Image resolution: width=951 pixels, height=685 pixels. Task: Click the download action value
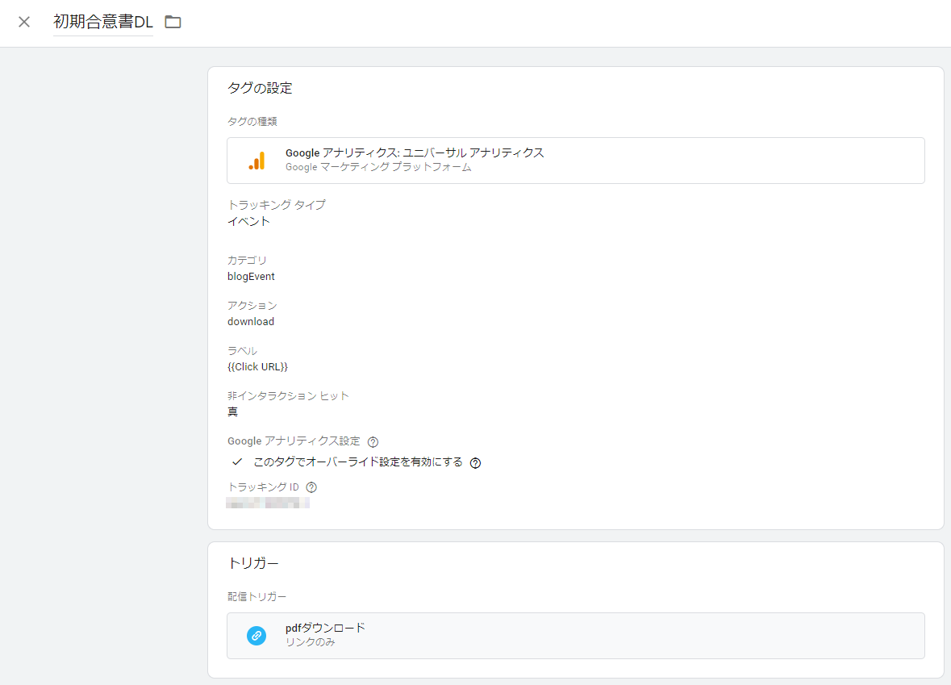(251, 322)
